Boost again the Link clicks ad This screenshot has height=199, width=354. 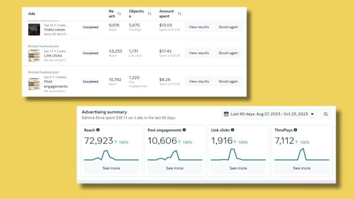click(228, 53)
